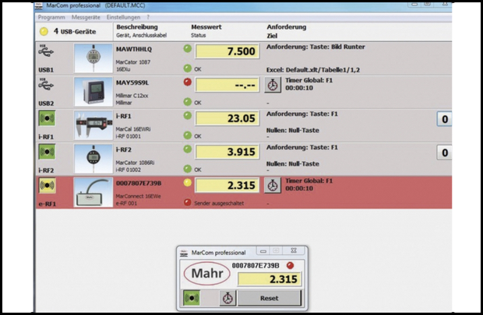Click the MAWTHHLQ device name

(x=134, y=49)
